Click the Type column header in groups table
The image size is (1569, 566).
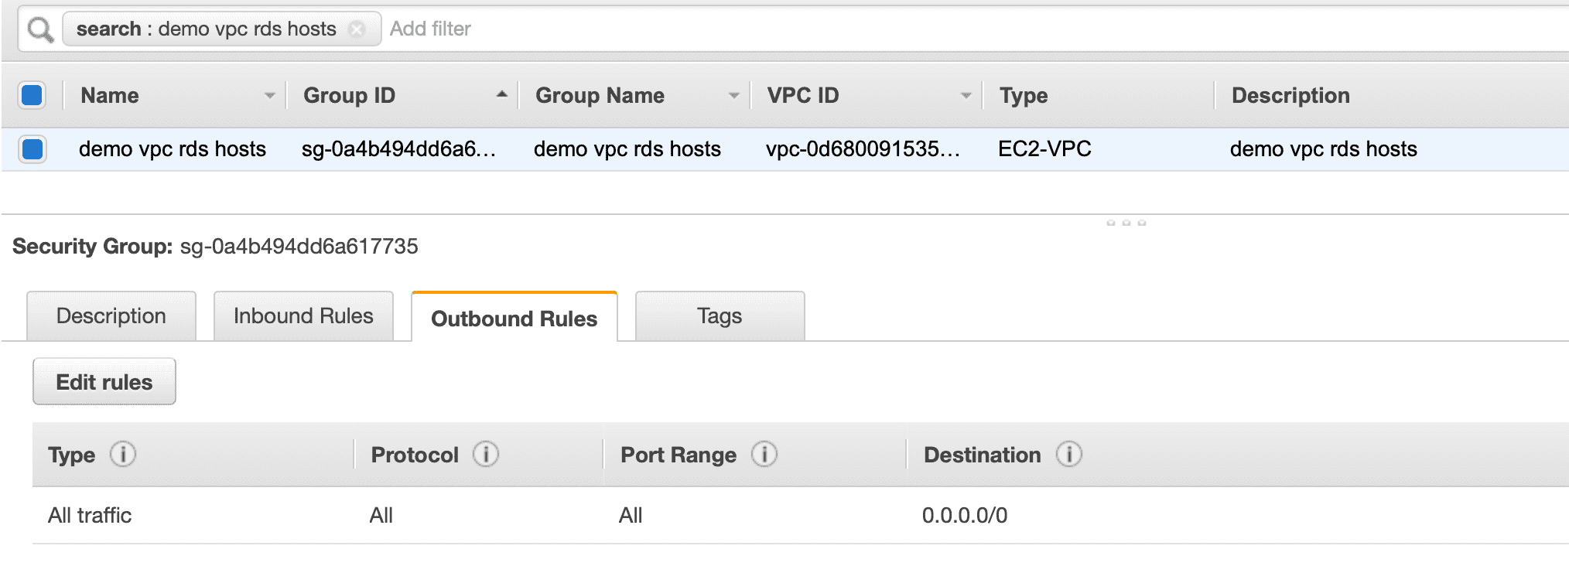click(1023, 96)
